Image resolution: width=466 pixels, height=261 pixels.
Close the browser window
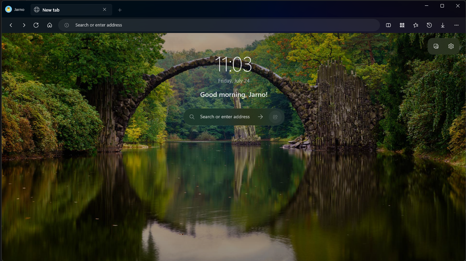(458, 6)
